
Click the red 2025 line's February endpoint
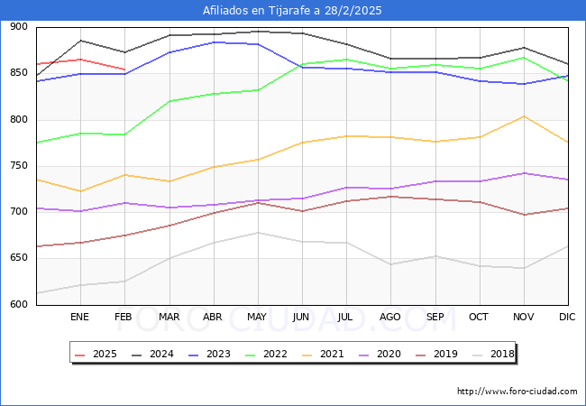pyautogui.click(x=124, y=69)
